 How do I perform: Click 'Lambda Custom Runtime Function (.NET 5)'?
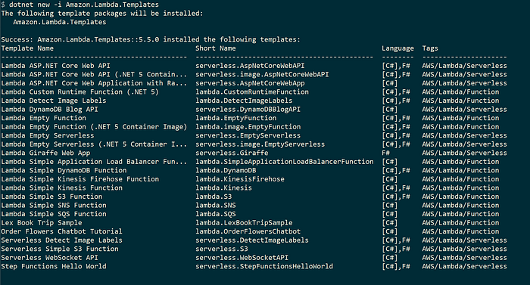click(x=79, y=91)
